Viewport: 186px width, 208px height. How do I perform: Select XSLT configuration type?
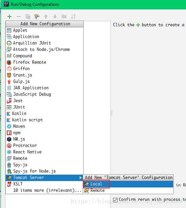tap(45, 184)
